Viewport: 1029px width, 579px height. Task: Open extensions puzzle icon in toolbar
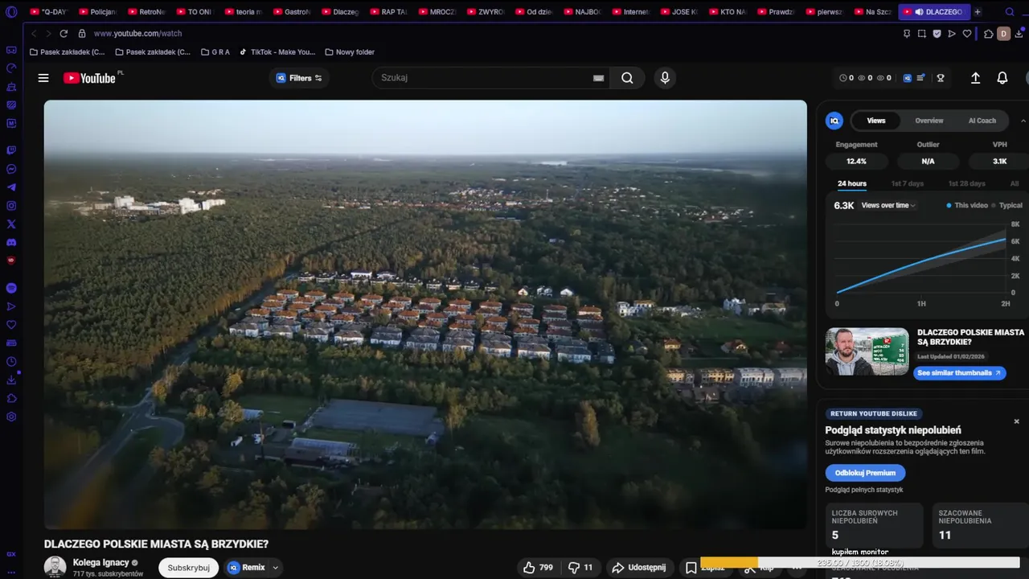point(989,34)
